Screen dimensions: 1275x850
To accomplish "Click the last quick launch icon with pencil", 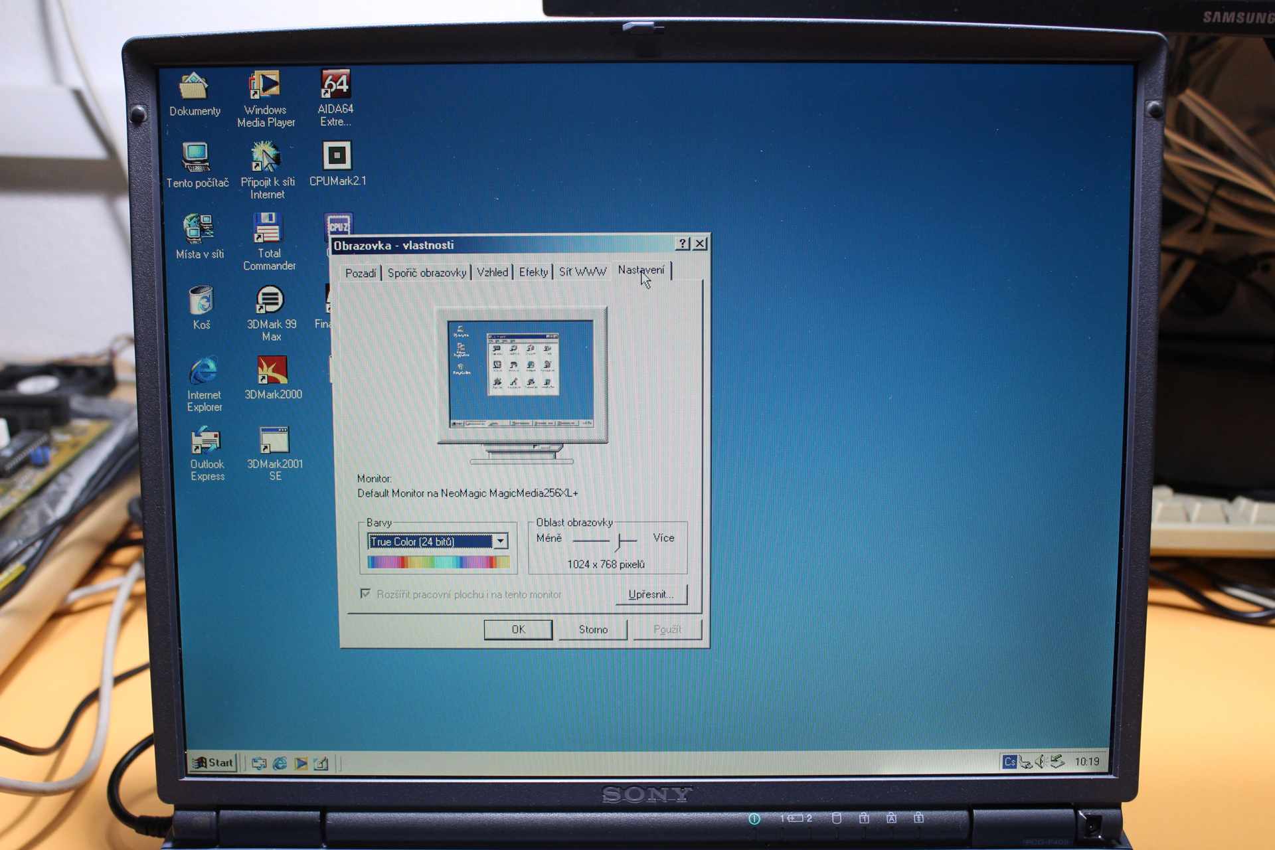I will (x=321, y=764).
